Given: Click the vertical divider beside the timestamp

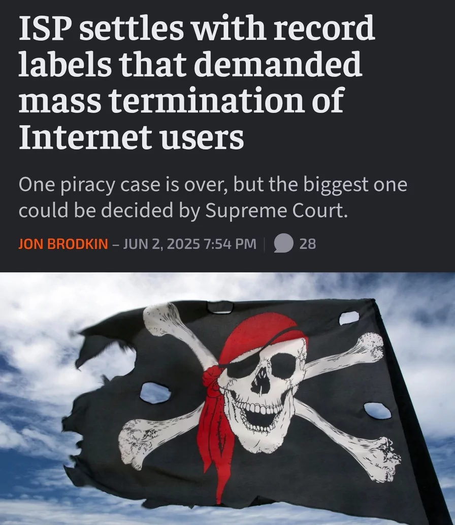Looking at the screenshot, I should (x=264, y=244).
